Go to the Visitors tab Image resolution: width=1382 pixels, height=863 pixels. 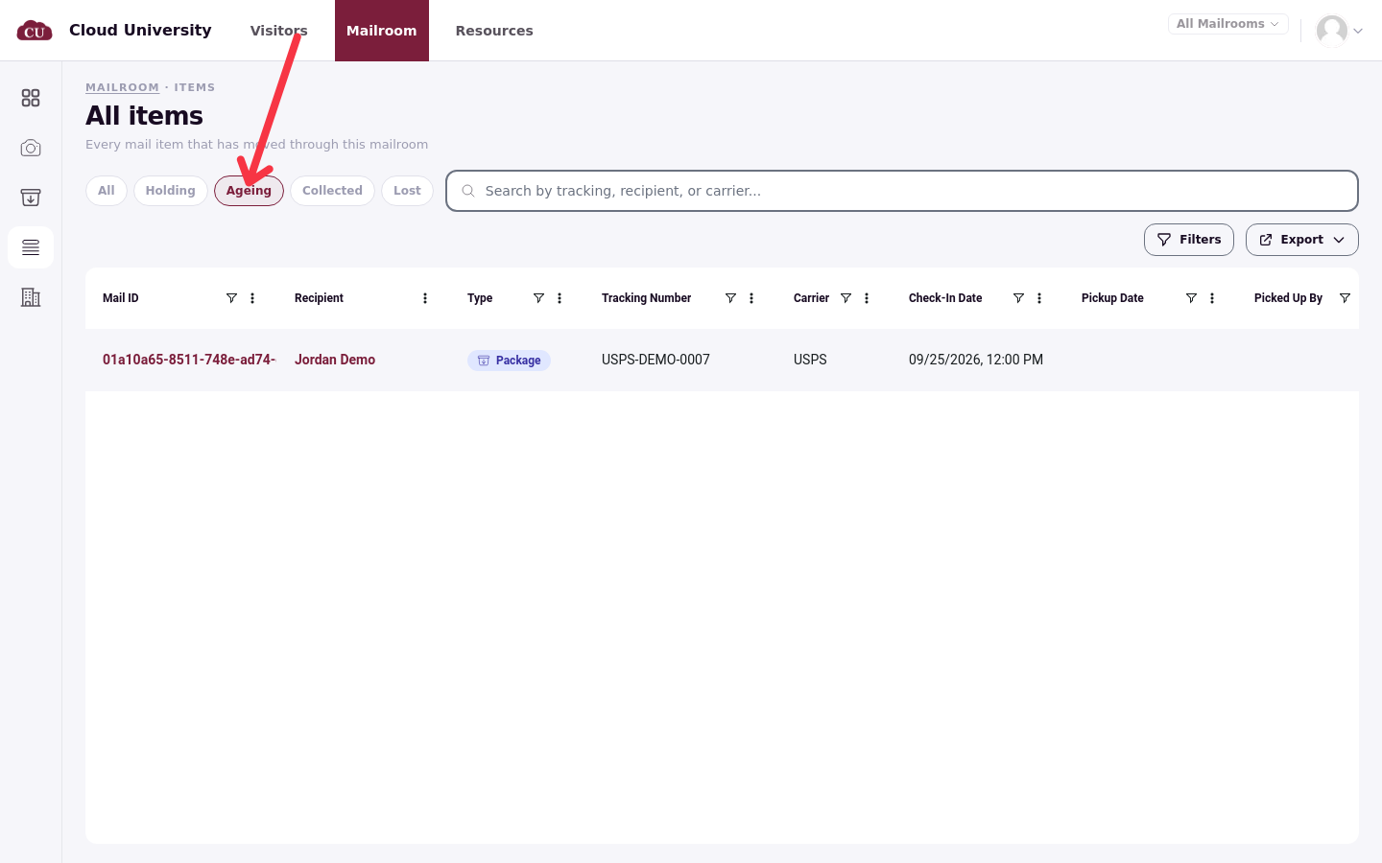point(279,31)
